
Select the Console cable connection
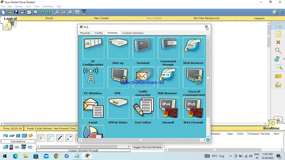point(51,138)
